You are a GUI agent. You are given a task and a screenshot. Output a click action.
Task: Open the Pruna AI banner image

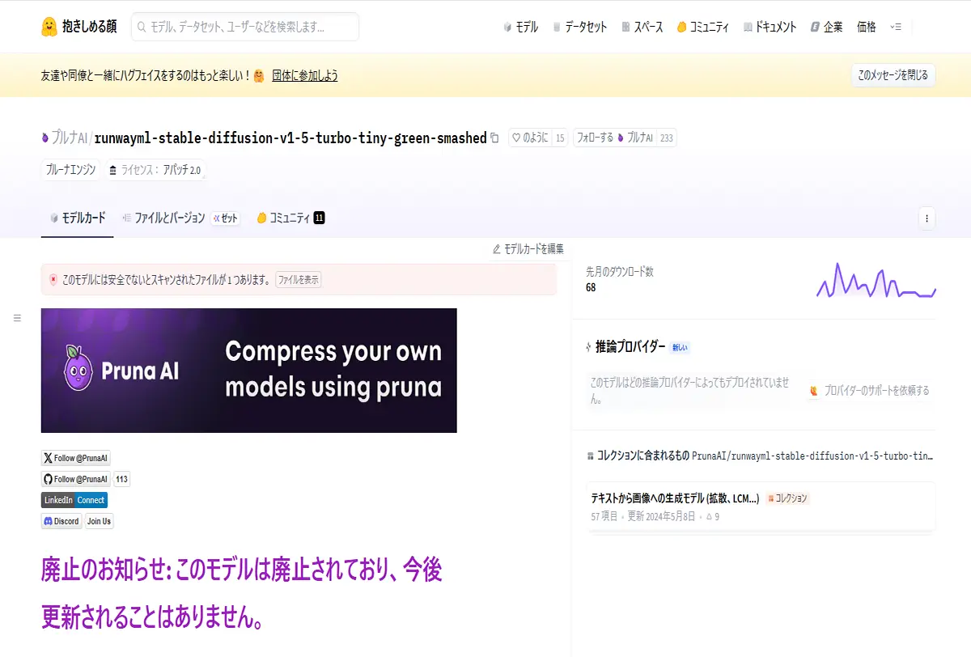coord(249,371)
